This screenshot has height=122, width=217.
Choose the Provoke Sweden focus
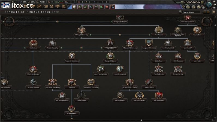pos(159,69)
